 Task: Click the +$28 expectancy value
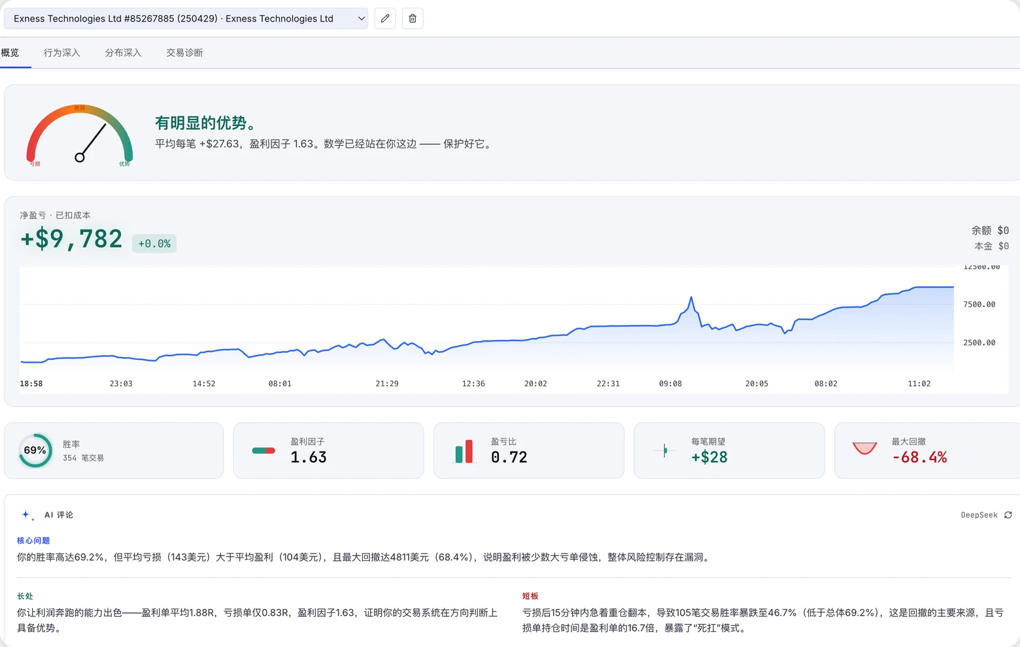709,457
